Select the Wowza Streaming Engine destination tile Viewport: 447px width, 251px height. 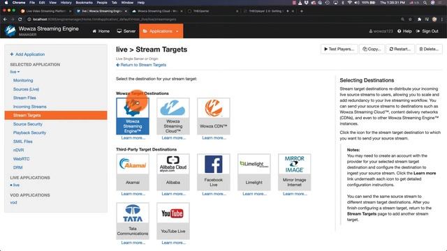point(133,116)
